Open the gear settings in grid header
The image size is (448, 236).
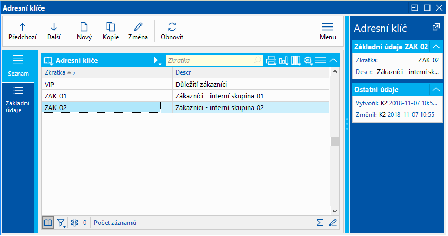pos(308,60)
